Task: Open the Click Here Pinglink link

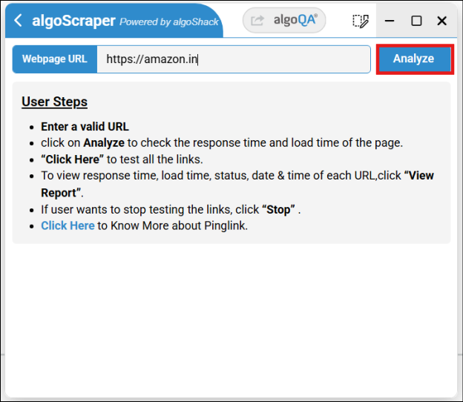Action: 68,225
